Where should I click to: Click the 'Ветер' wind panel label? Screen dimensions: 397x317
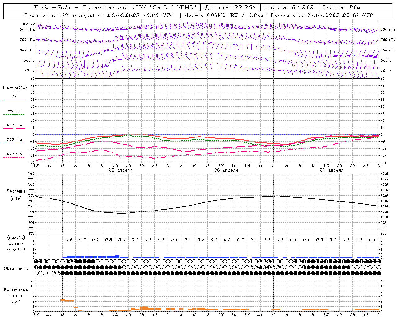[x=29, y=24]
